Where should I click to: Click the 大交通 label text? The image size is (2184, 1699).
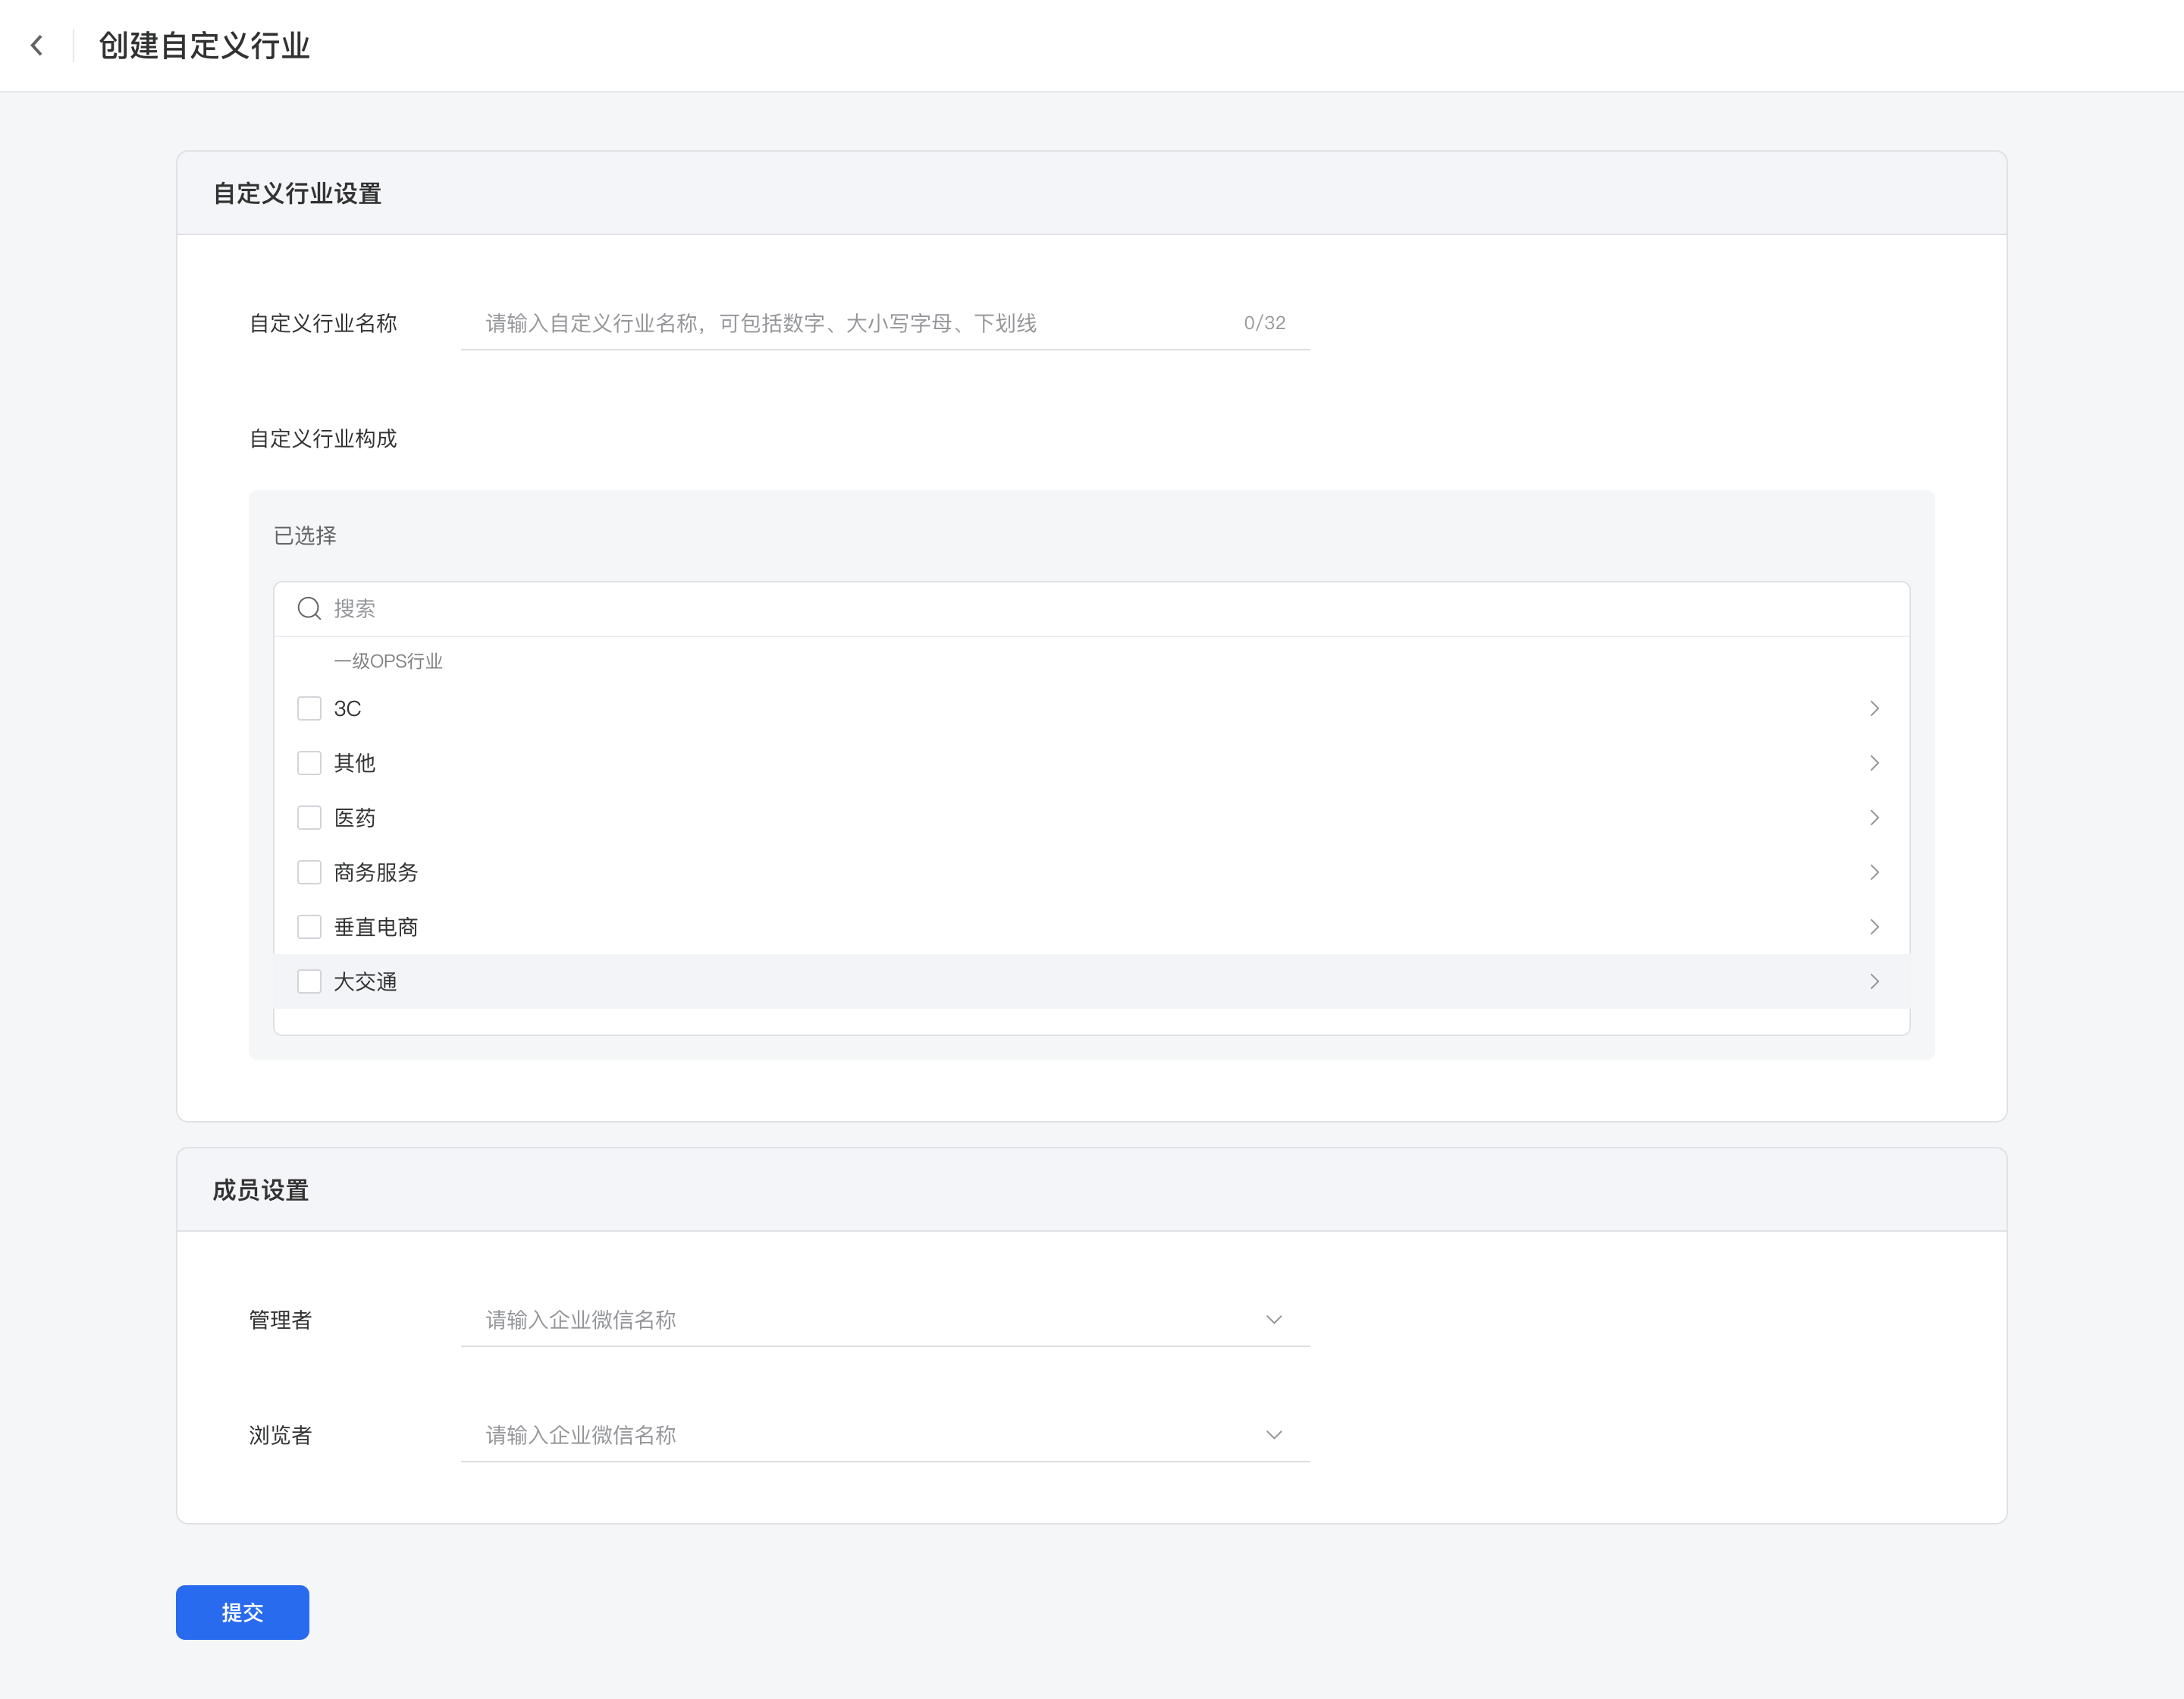365,981
